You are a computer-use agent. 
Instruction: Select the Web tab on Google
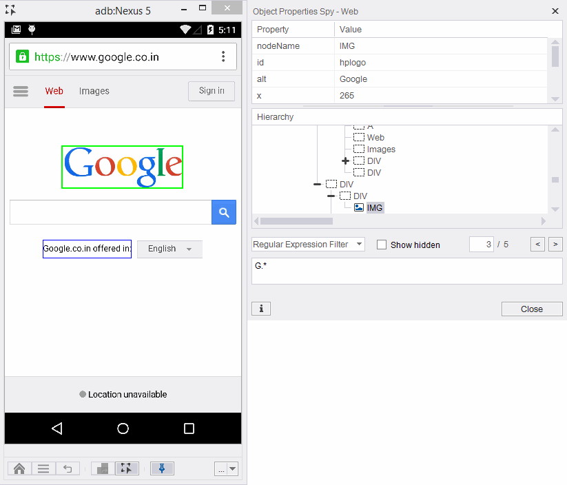pos(54,91)
